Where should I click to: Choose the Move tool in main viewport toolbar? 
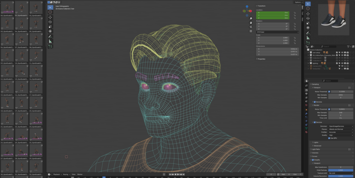tap(50, 17)
